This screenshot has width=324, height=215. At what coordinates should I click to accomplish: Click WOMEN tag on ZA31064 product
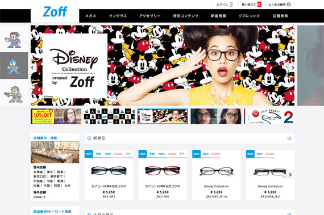(x=172, y=154)
